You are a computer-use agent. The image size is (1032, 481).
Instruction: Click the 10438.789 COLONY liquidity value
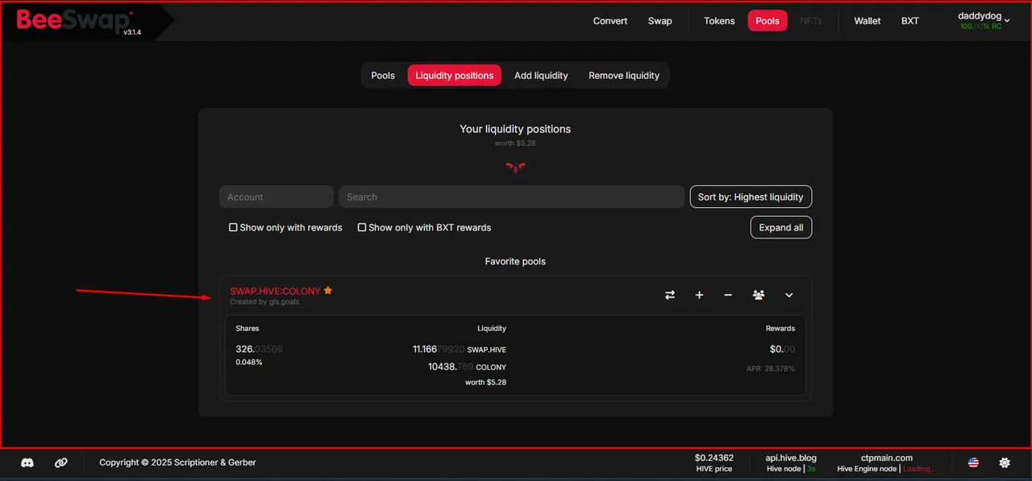467,367
